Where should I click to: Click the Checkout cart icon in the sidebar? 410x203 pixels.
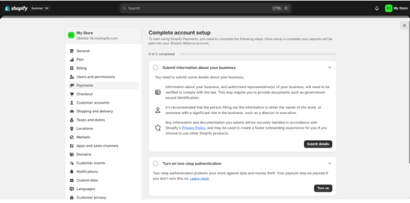click(71, 94)
